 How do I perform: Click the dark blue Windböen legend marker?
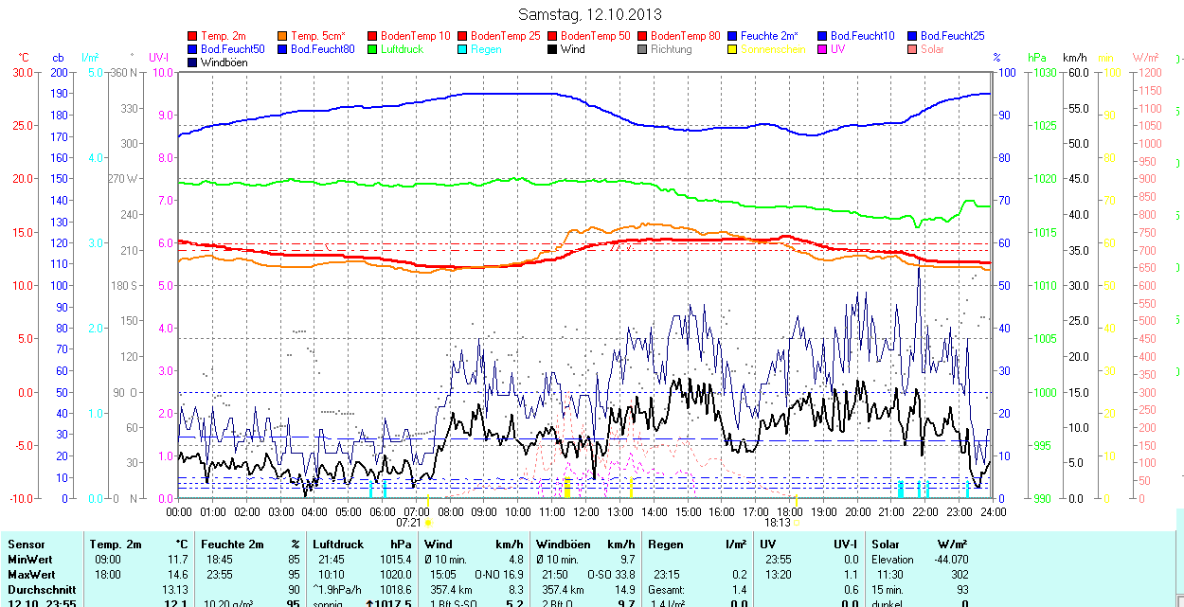pyautogui.click(x=194, y=62)
